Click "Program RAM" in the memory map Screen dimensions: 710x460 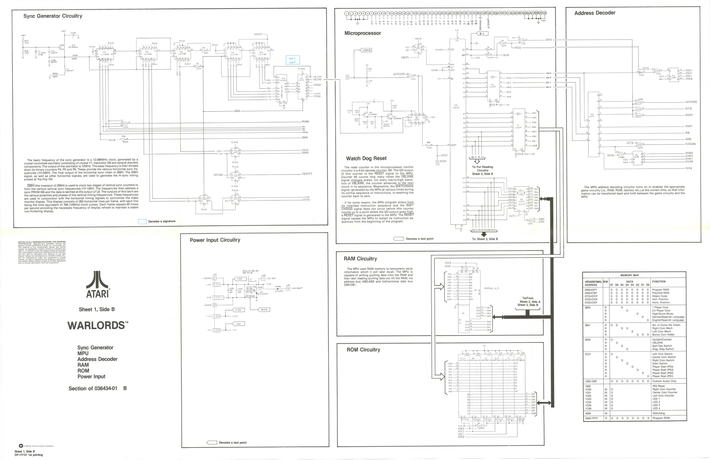[x=660, y=290]
